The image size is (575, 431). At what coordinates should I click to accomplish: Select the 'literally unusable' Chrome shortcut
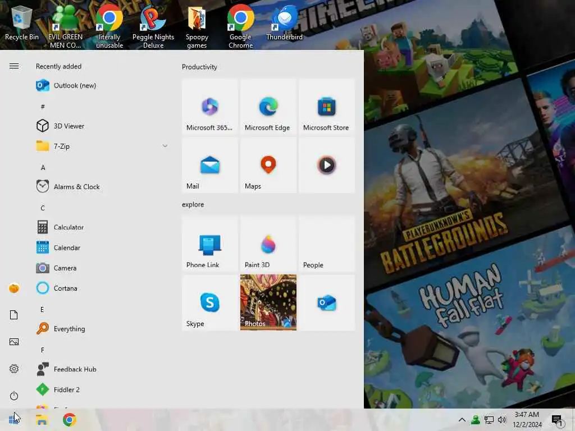(x=109, y=26)
